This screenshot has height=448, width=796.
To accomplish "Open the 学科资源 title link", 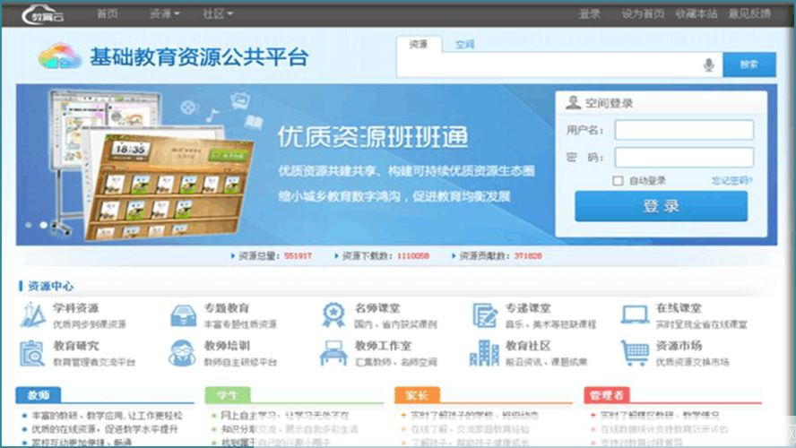I will point(76,308).
